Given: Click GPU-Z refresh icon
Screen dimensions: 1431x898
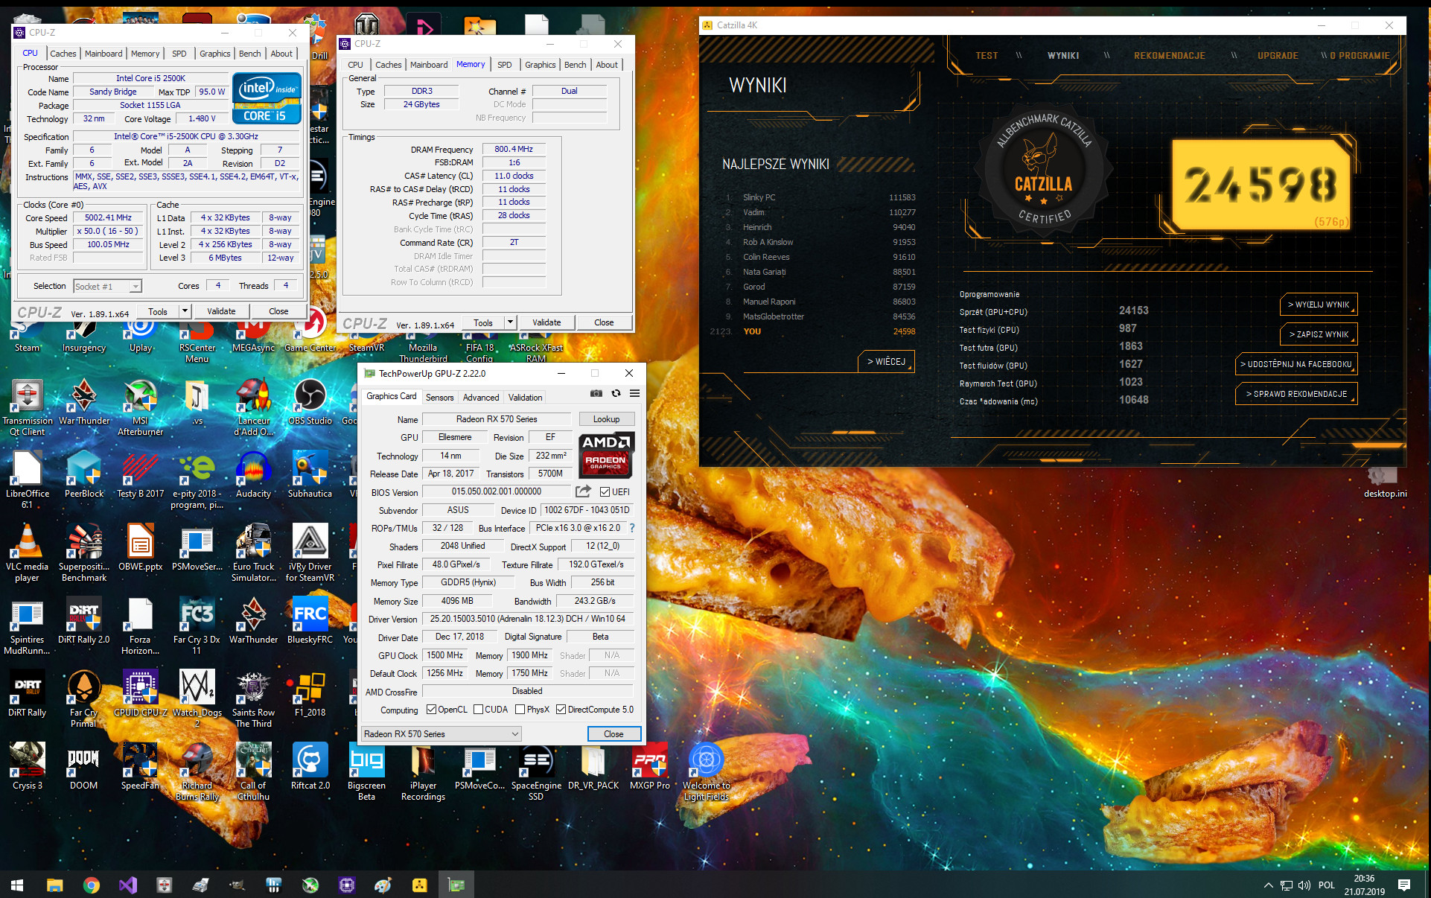Looking at the screenshot, I should click(616, 393).
